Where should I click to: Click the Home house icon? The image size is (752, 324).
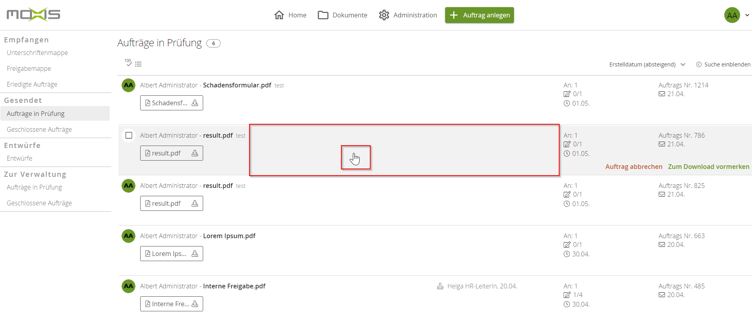pos(279,15)
